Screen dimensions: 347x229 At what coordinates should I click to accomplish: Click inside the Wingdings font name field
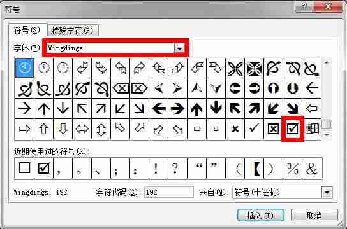point(110,48)
